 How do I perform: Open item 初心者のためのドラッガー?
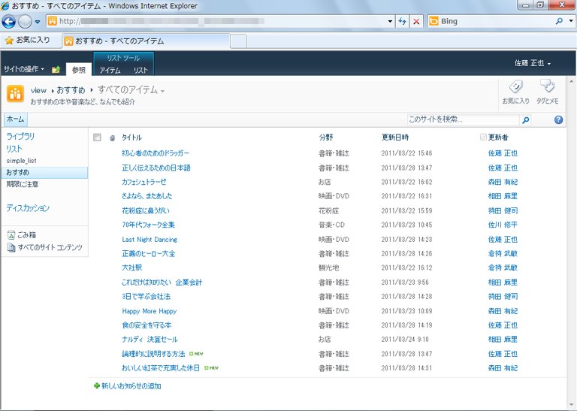[156, 153]
